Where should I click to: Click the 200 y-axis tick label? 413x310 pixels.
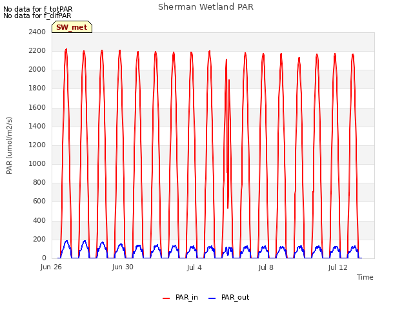(x=39, y=239)
